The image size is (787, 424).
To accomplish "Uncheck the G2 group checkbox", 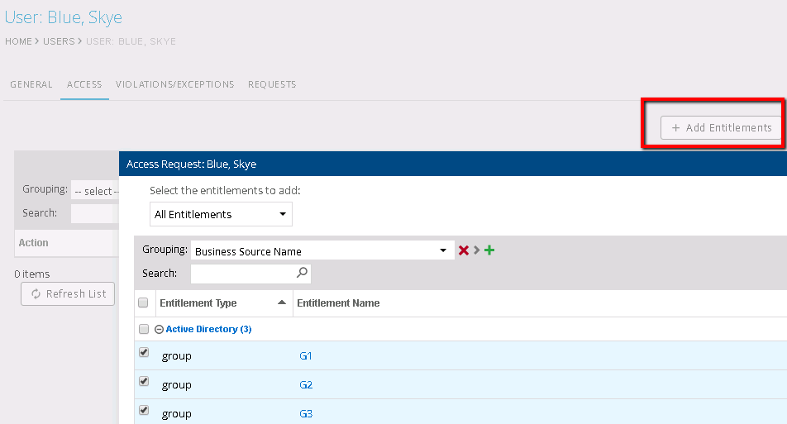I will 144,382.
